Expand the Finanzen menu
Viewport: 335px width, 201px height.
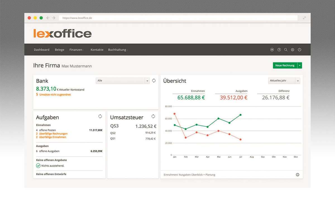77,50
